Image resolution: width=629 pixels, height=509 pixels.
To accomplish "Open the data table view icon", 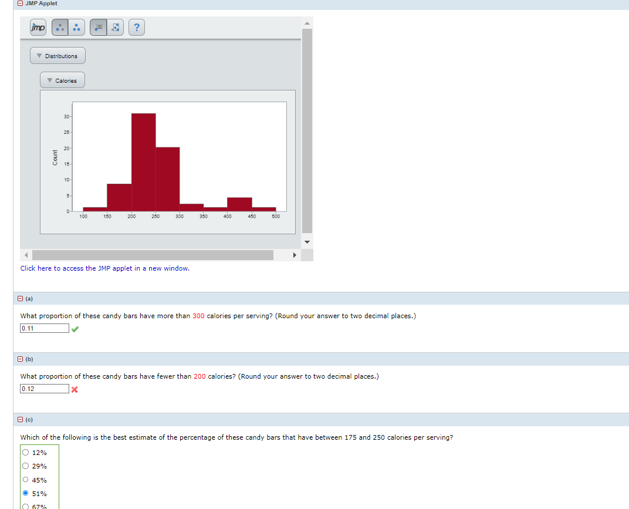I will (x=97, y=27).
